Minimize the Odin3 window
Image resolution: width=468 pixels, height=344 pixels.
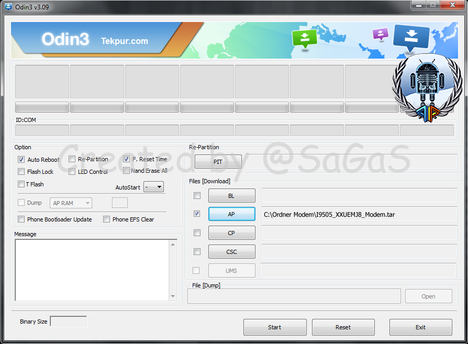[x=419, y=5]
